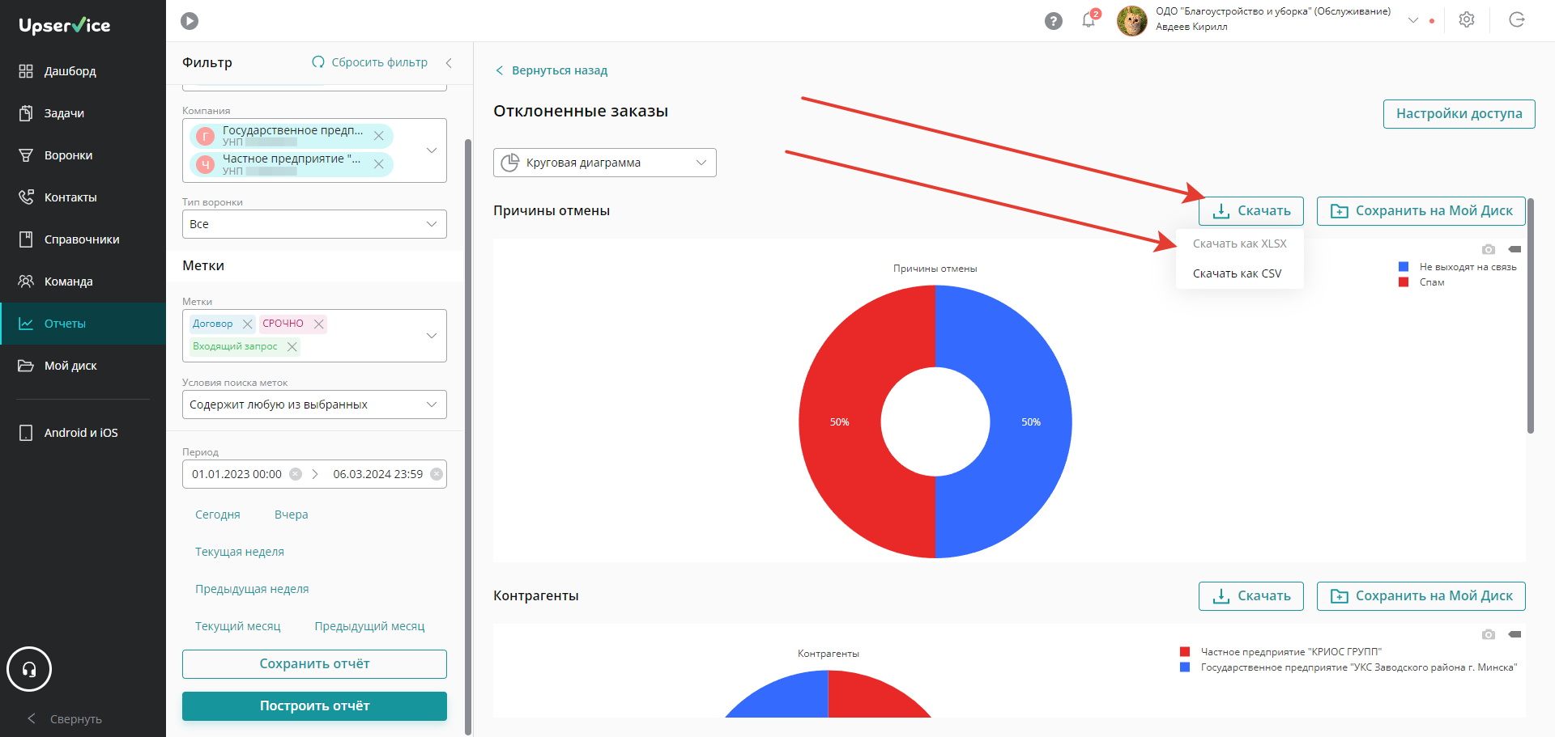The image size is (1555, 737).
Task: Remove Частное предприятие company chip
Action: [x=378, y=164]
